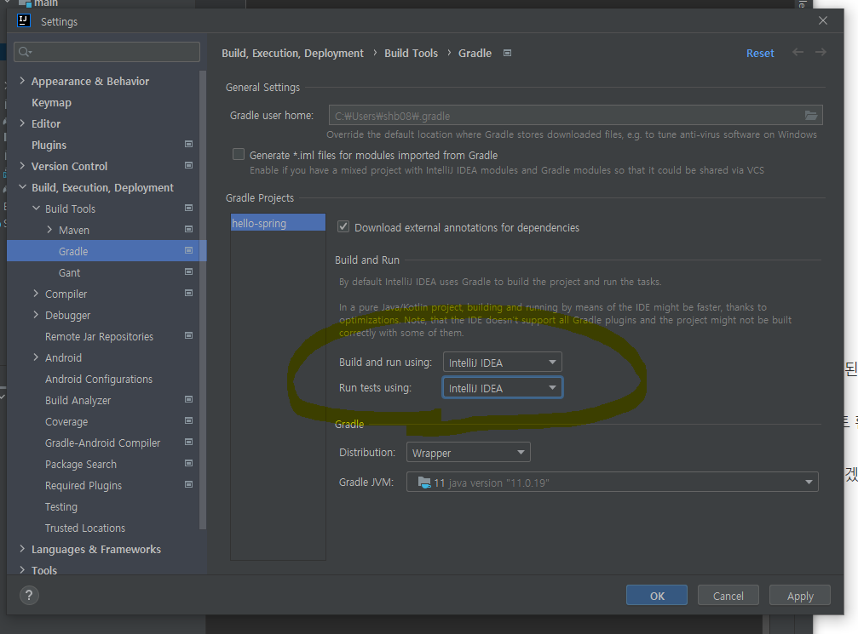This screenshot has height=634, width=858.
Task: Click Build, Execution, Deployment breadcrumb
Action: tap(292, 53)
